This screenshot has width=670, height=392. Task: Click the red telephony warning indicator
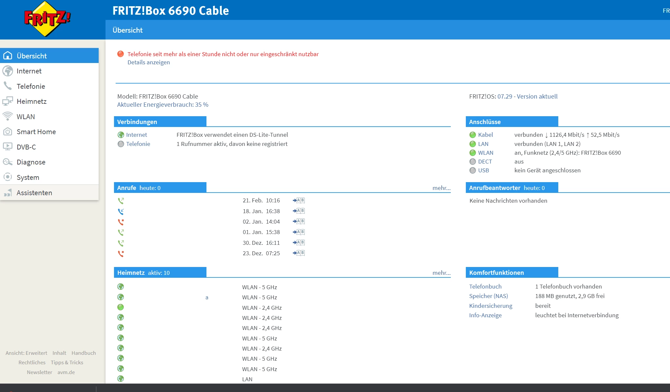click(x=121, y=54)
